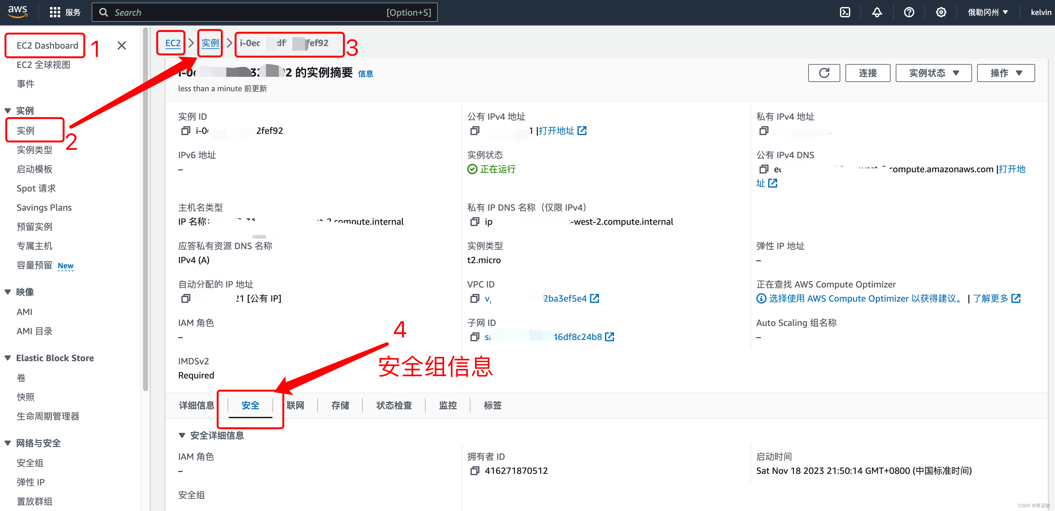Image resolution: width=1055 pixels, height=511 pixels.
Task: Collapse the 实例 sidebar section
Action: pyautogui.click(x=8, y=110)
